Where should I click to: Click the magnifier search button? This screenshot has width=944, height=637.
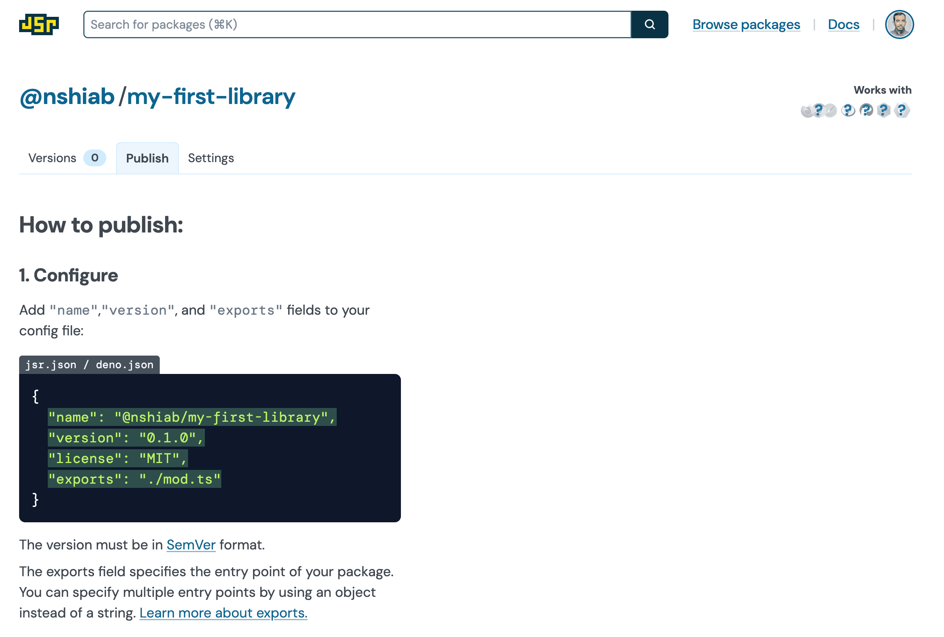(x=649, y=24)
